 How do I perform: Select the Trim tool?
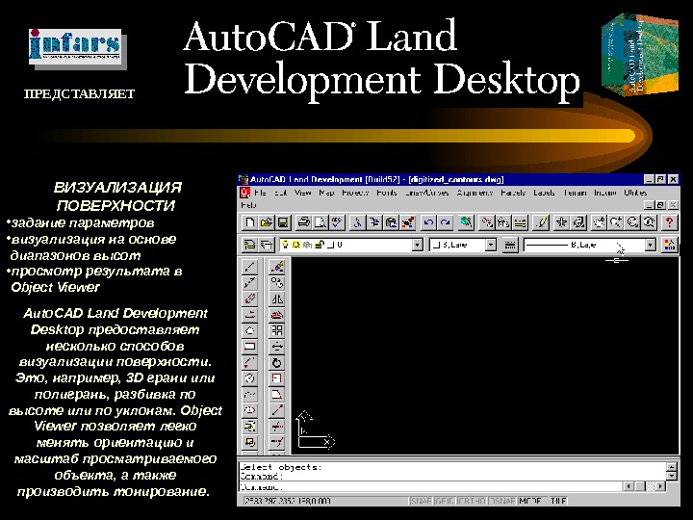click(276, 427)
